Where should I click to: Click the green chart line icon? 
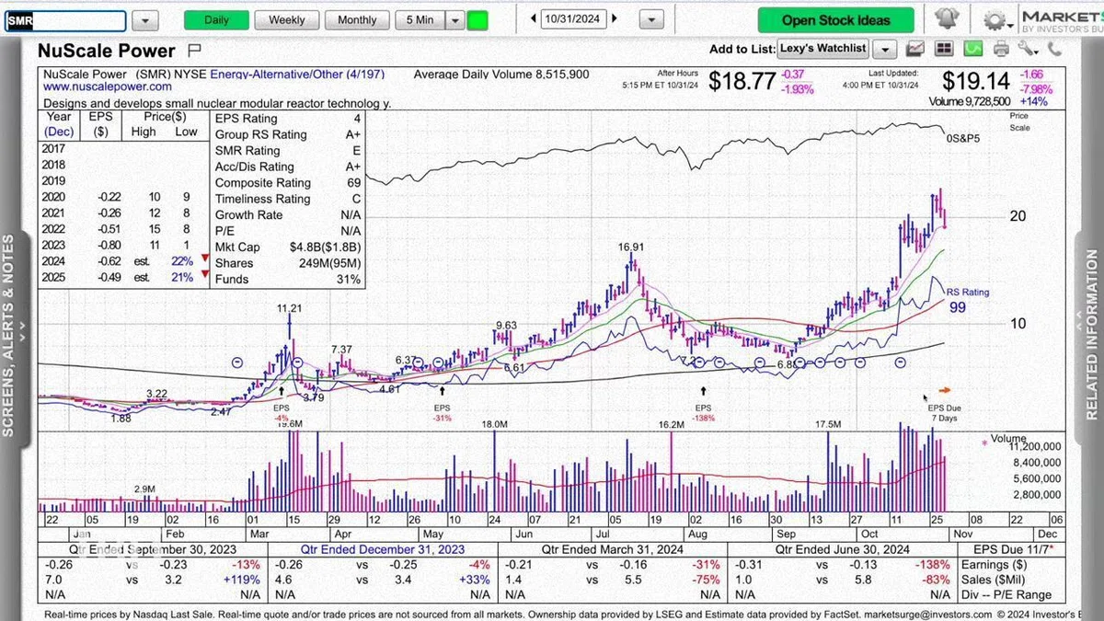point(975,49)
